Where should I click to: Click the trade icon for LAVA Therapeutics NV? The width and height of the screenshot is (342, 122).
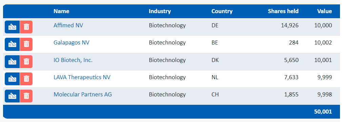coord(12,79)
